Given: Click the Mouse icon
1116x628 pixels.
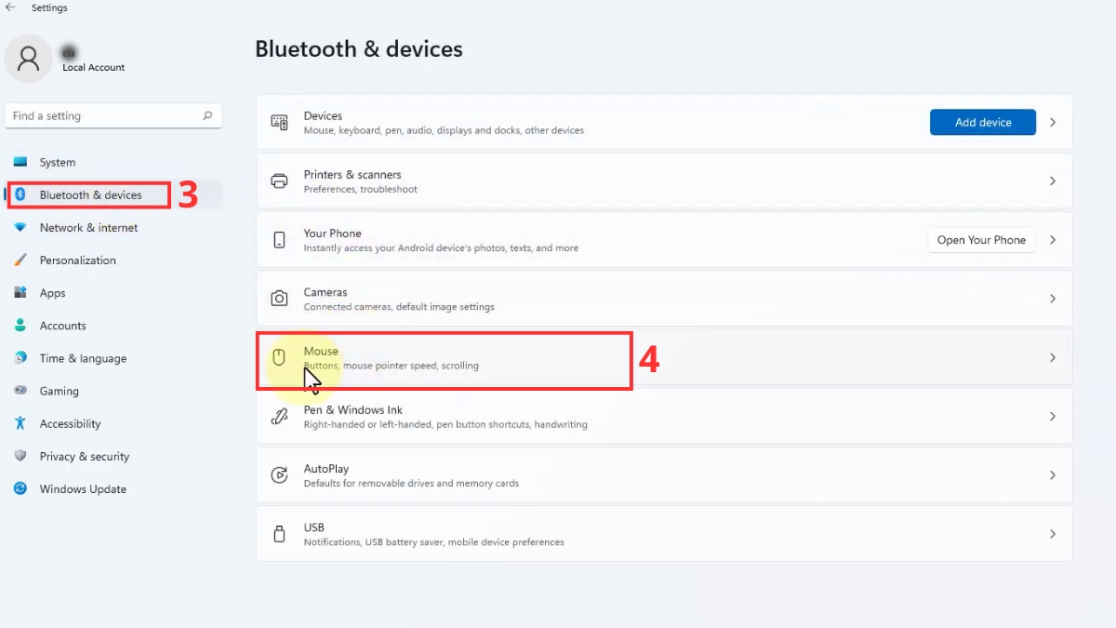Looking at the screenshot, I should [279, 357].
